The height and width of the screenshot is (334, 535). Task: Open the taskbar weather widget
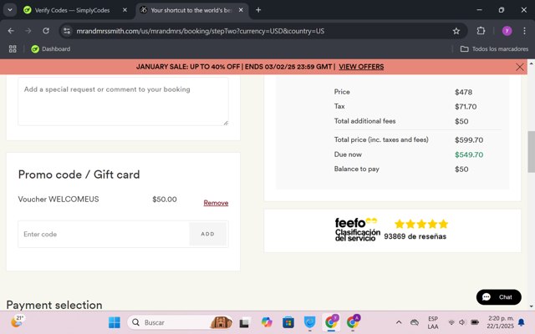point(17,321)
